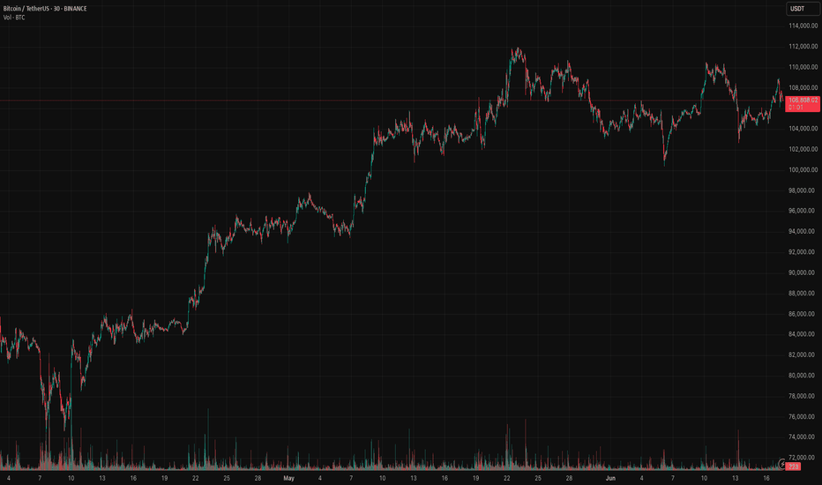Click the May label on time axis
822x485 pixels.
click(x=289, y=478)
